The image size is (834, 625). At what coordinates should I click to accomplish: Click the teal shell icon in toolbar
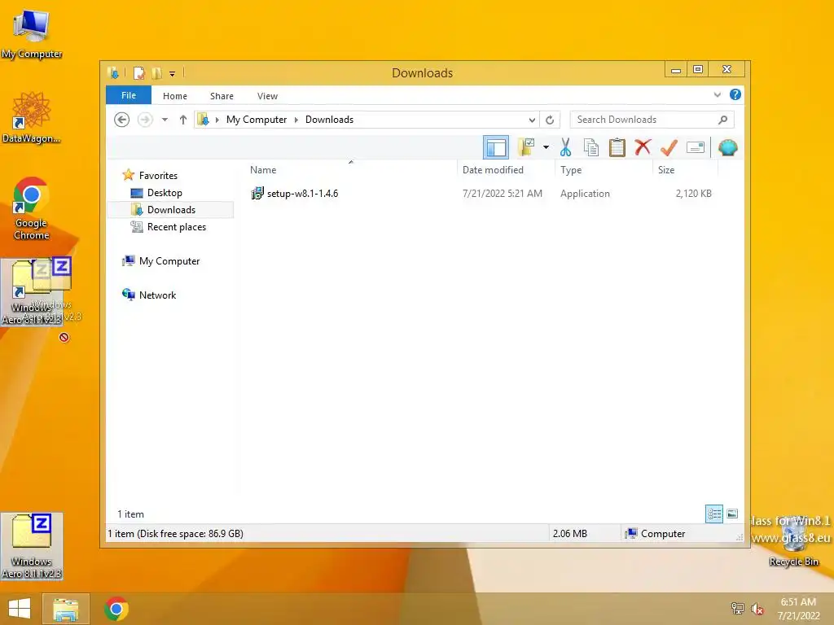727,147
